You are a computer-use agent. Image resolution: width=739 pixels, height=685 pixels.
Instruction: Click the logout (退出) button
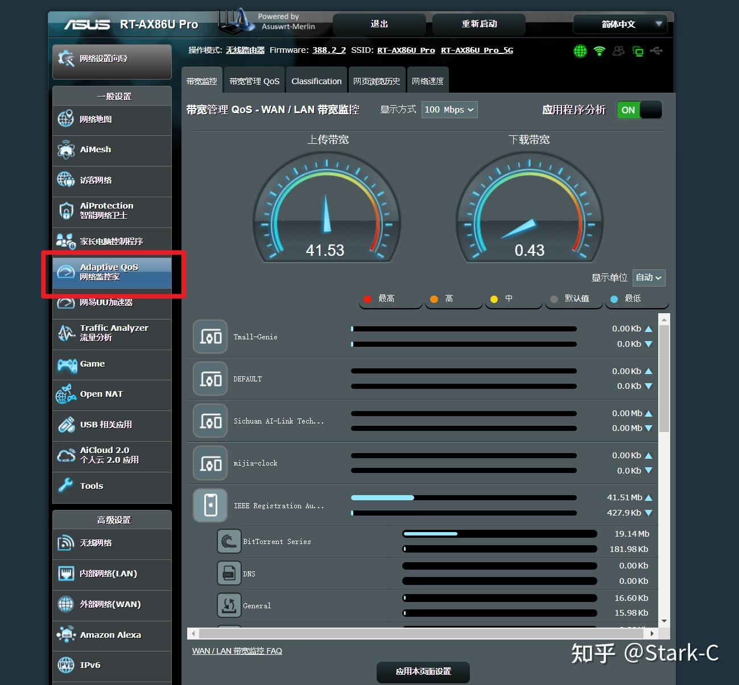click(379, 24)
